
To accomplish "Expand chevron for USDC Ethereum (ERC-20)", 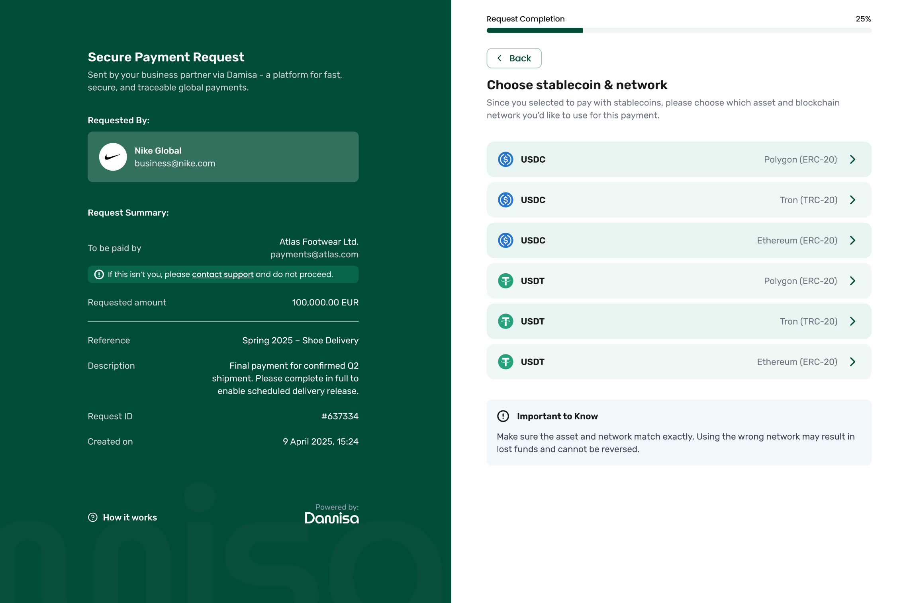I will pyautogui.click(x=852, y=241).
